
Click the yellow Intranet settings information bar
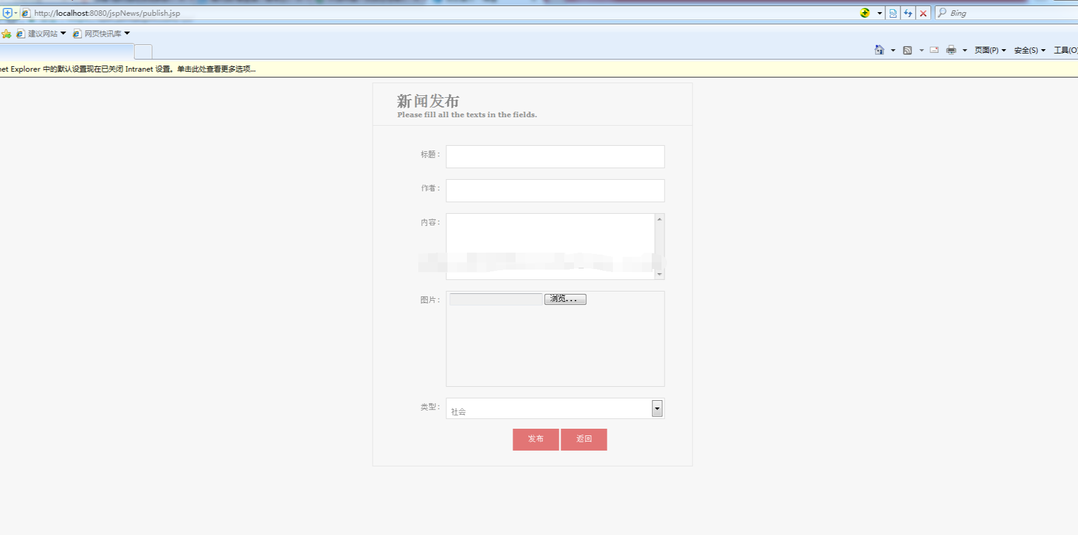(x=539, y=69)
